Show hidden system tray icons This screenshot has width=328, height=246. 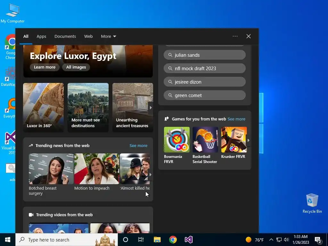point(271,240)
